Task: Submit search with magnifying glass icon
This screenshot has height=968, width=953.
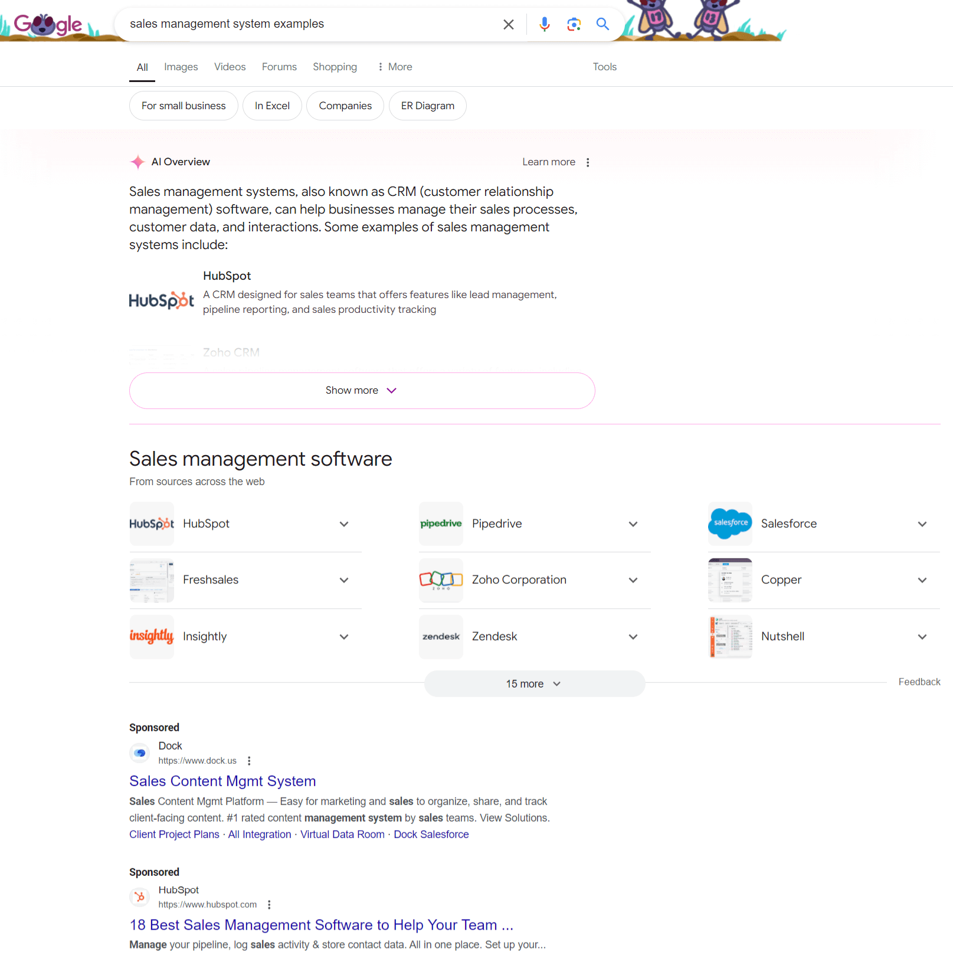Action: pos(602,24)
